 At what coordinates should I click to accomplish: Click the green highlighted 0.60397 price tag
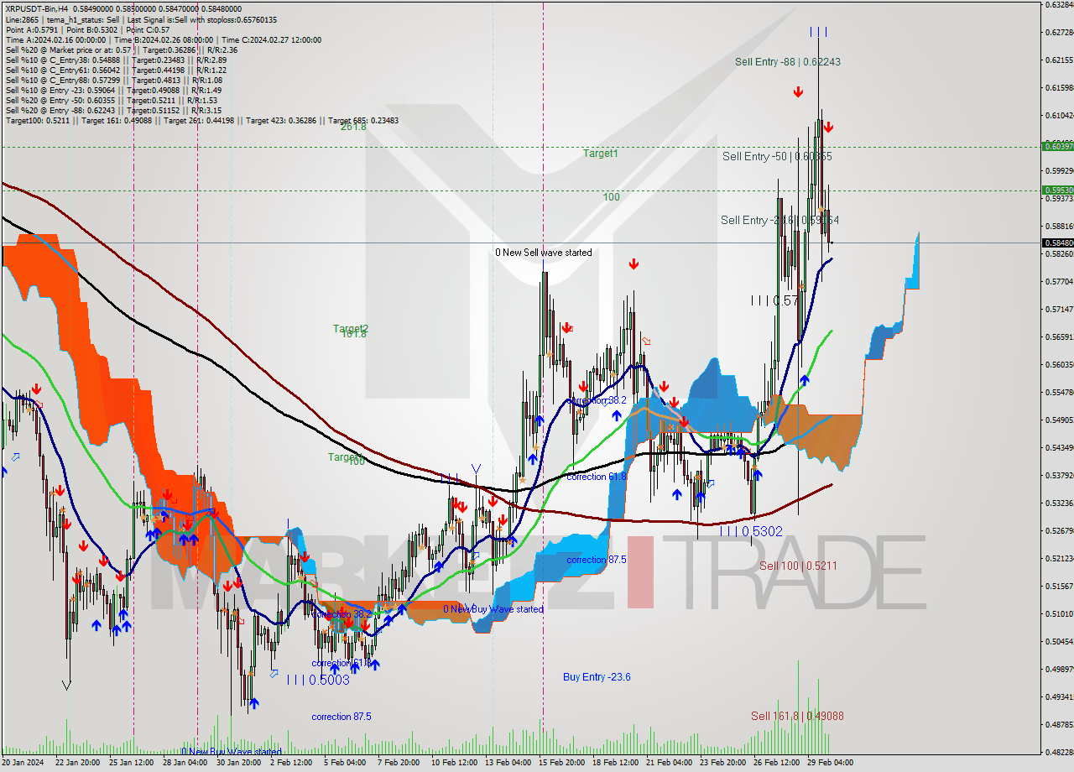pyautogui.click(x=1058, y=146)
